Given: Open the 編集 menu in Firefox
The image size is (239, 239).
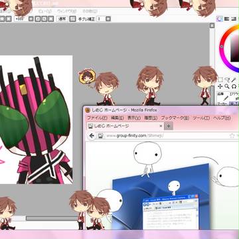Looking at the screenshot, I should tap(118, 118).
